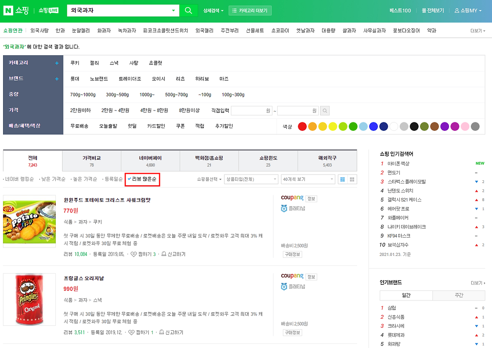Filter by black color swatch

click(414, 126)
